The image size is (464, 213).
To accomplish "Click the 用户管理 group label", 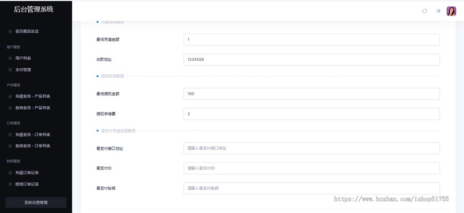I will 13,47.
